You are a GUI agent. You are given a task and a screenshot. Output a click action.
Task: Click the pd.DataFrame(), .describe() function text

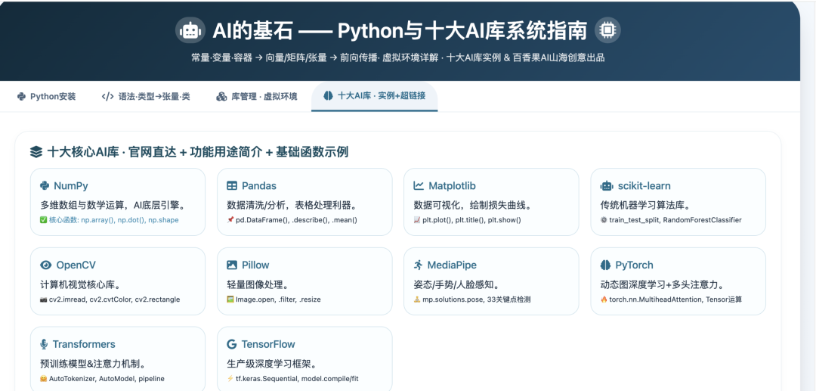pyautogui.click(x=292, y=220)
